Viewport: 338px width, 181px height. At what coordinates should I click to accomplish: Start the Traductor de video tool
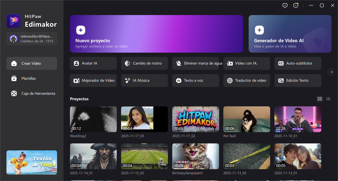[x=247, y=80]
